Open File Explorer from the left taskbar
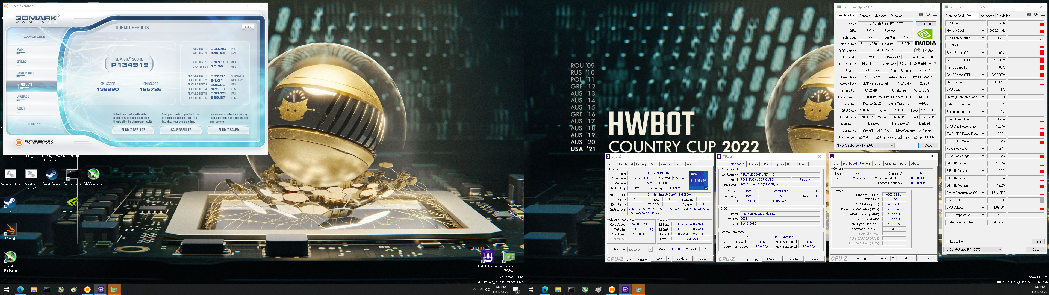The height and width of the screenshot is (295, 1049). click(x=33, y=290)
